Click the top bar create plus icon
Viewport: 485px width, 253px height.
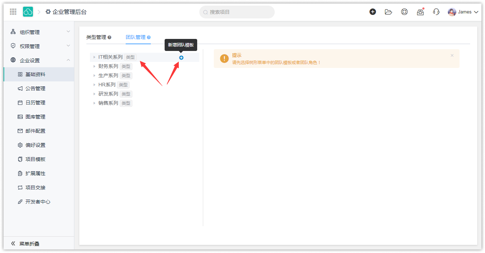coord(372,12)
